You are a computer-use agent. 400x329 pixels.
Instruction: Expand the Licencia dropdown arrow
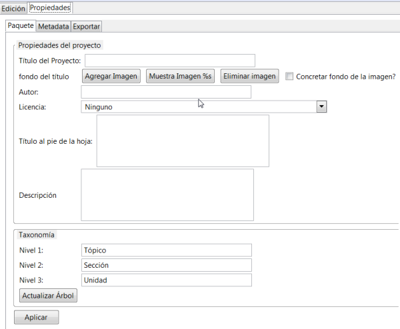[x=321, y=107]
